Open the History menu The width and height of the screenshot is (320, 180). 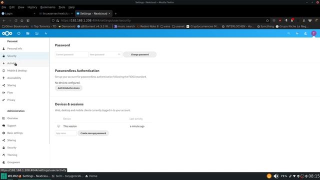tap(32, 7)
